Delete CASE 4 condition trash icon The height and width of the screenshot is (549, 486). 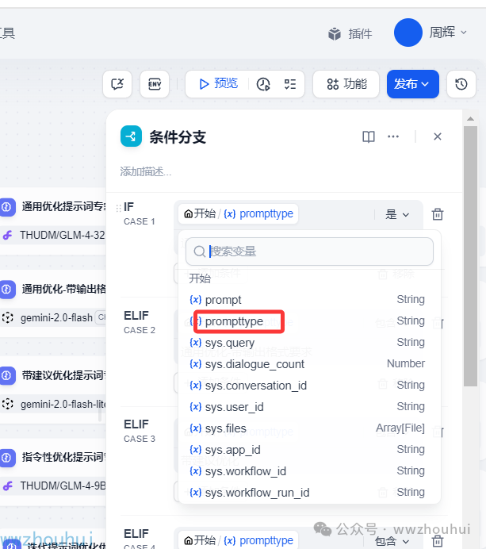coord(438,541)
